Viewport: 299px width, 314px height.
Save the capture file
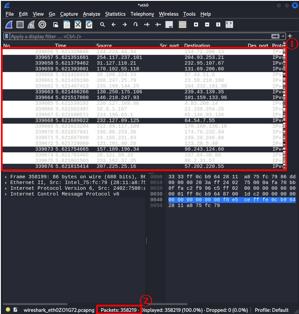point(67,25)
